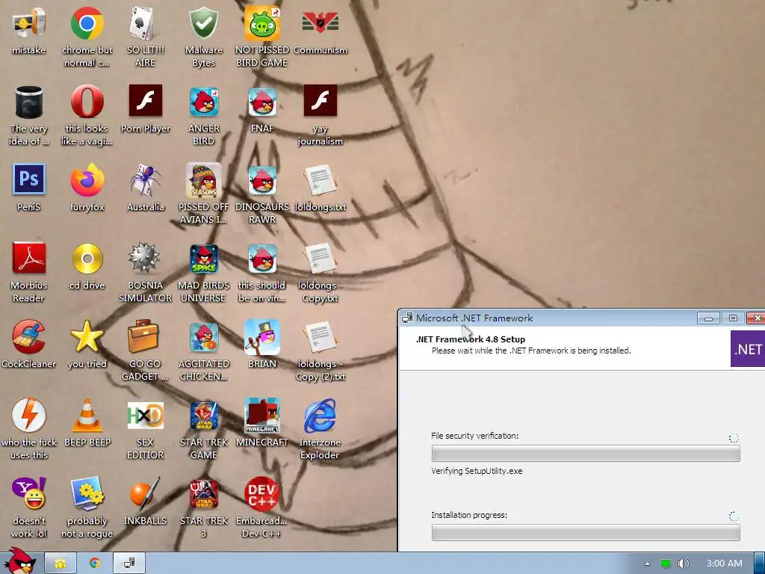Open DINOSAURS RAWR icon
Screen dimensions: 765x574
point(262,181)
